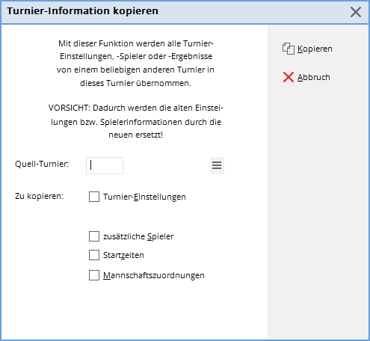Click the copy pages icon beside Kopieren
The height and width of the screenshot is (341, 370).
(x=289, y=49)
